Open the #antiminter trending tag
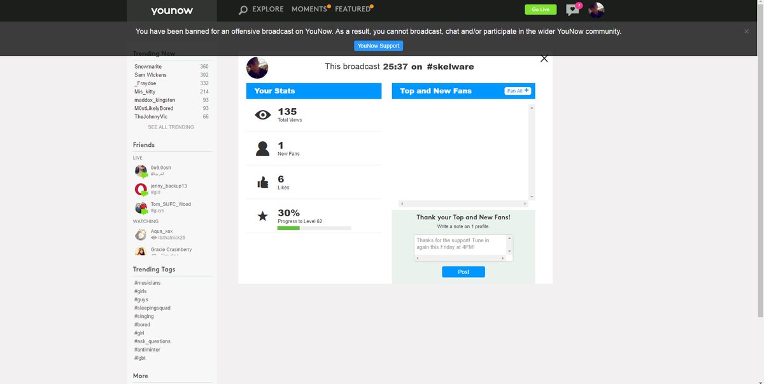The height and width of the screenshot is (384, 764). coord(148,350)
